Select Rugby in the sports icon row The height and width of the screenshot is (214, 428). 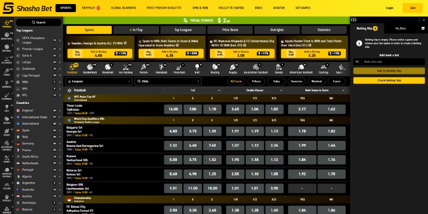point(233,69)
